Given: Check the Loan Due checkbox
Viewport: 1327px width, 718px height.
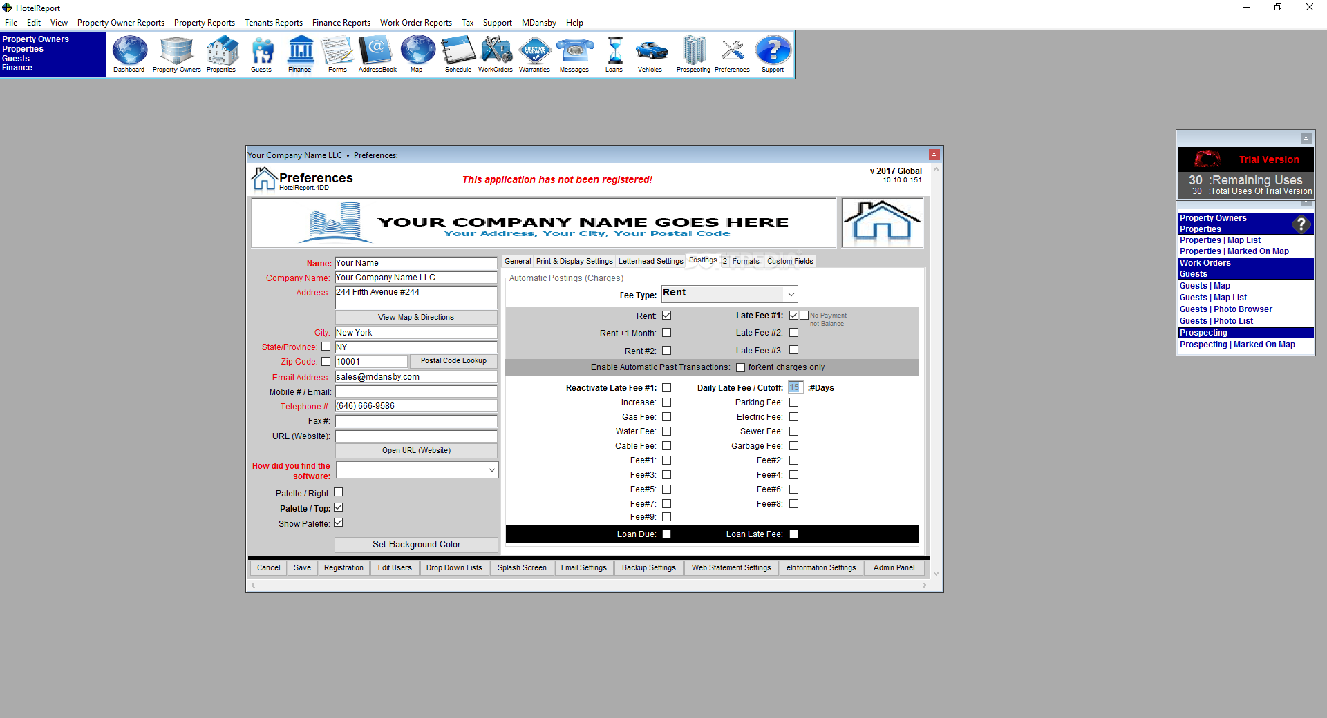Looking at the screenshot, I should pos(667,534).
